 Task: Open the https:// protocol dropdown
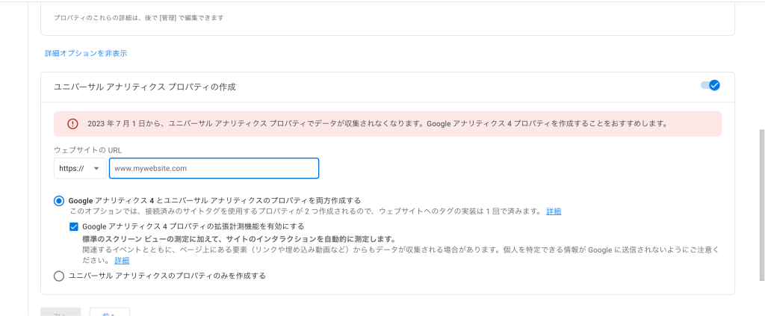pos(80,169)
